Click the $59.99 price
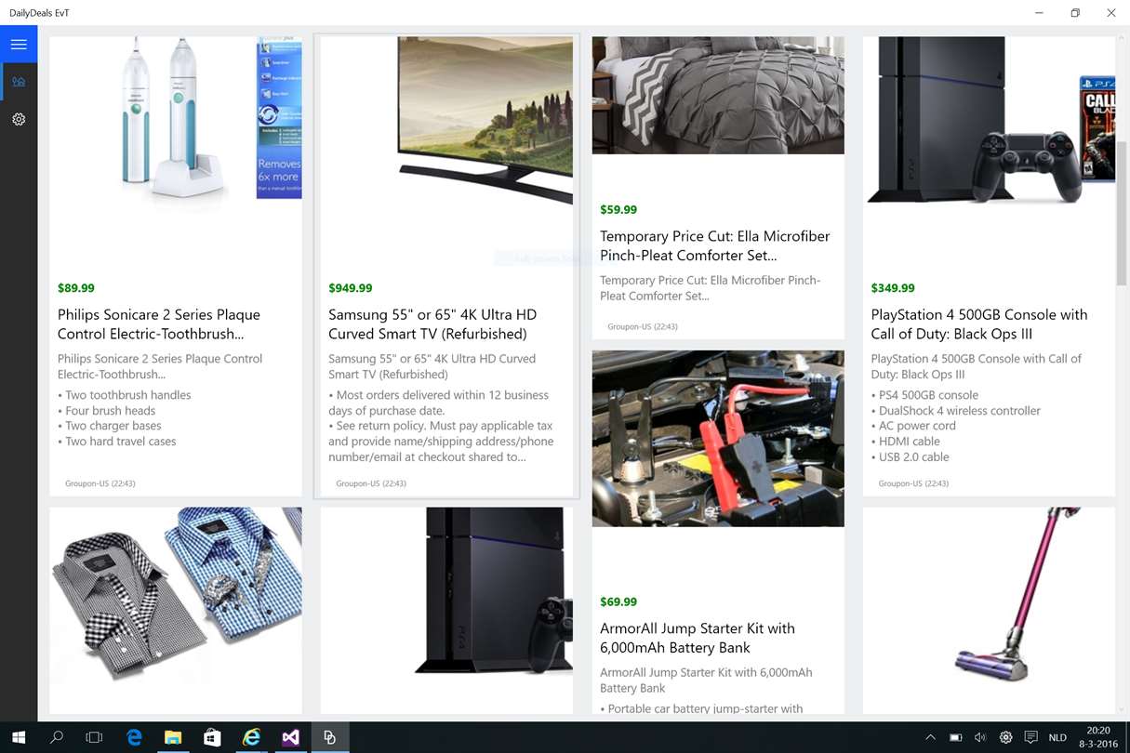This screenshot has height=753, width=1130. pos(618,210)
